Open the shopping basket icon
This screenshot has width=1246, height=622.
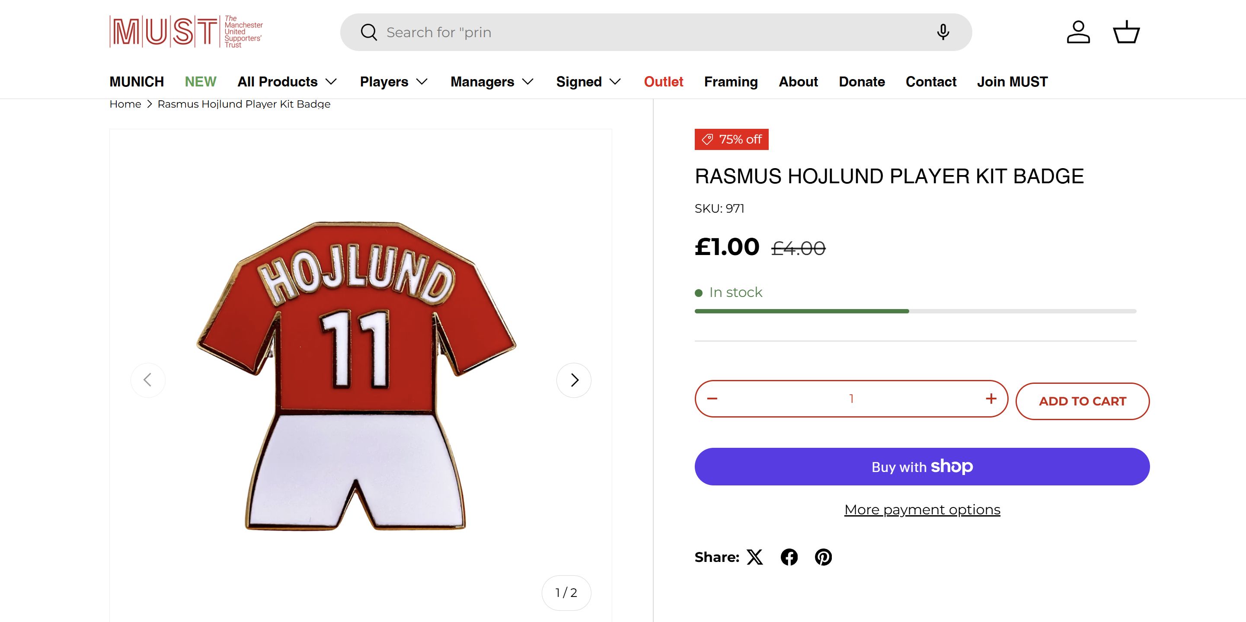coord(1127,32)
